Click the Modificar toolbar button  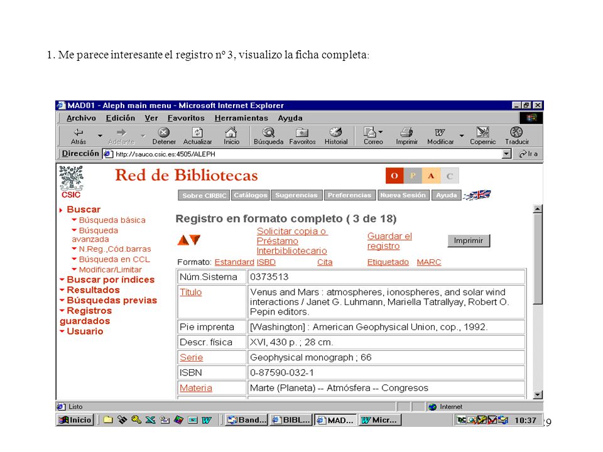[x=440, y=136]
